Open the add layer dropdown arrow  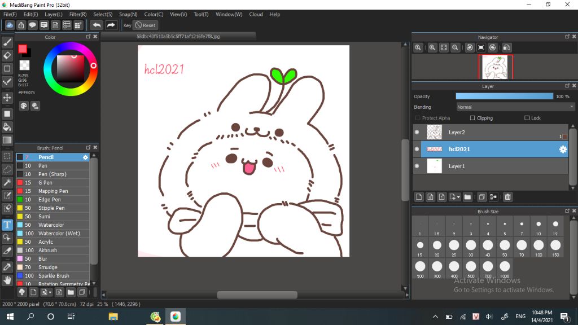(458, 197)
